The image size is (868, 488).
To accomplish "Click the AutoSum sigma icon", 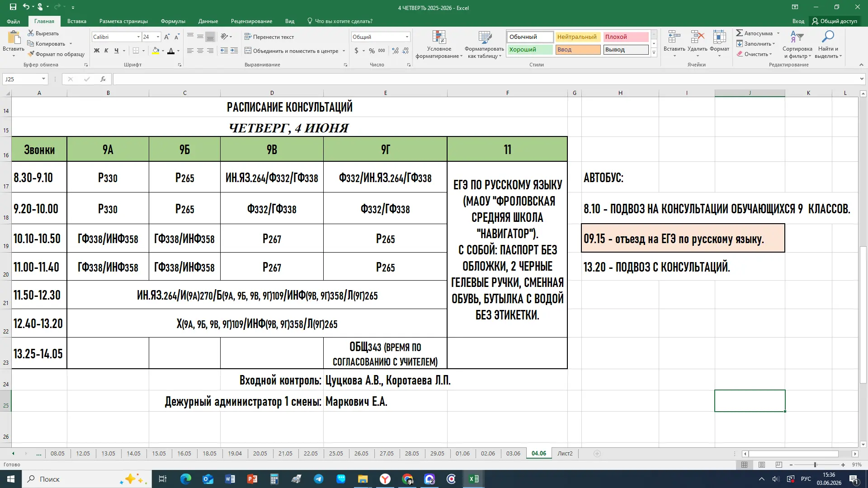I will point(740,33).
